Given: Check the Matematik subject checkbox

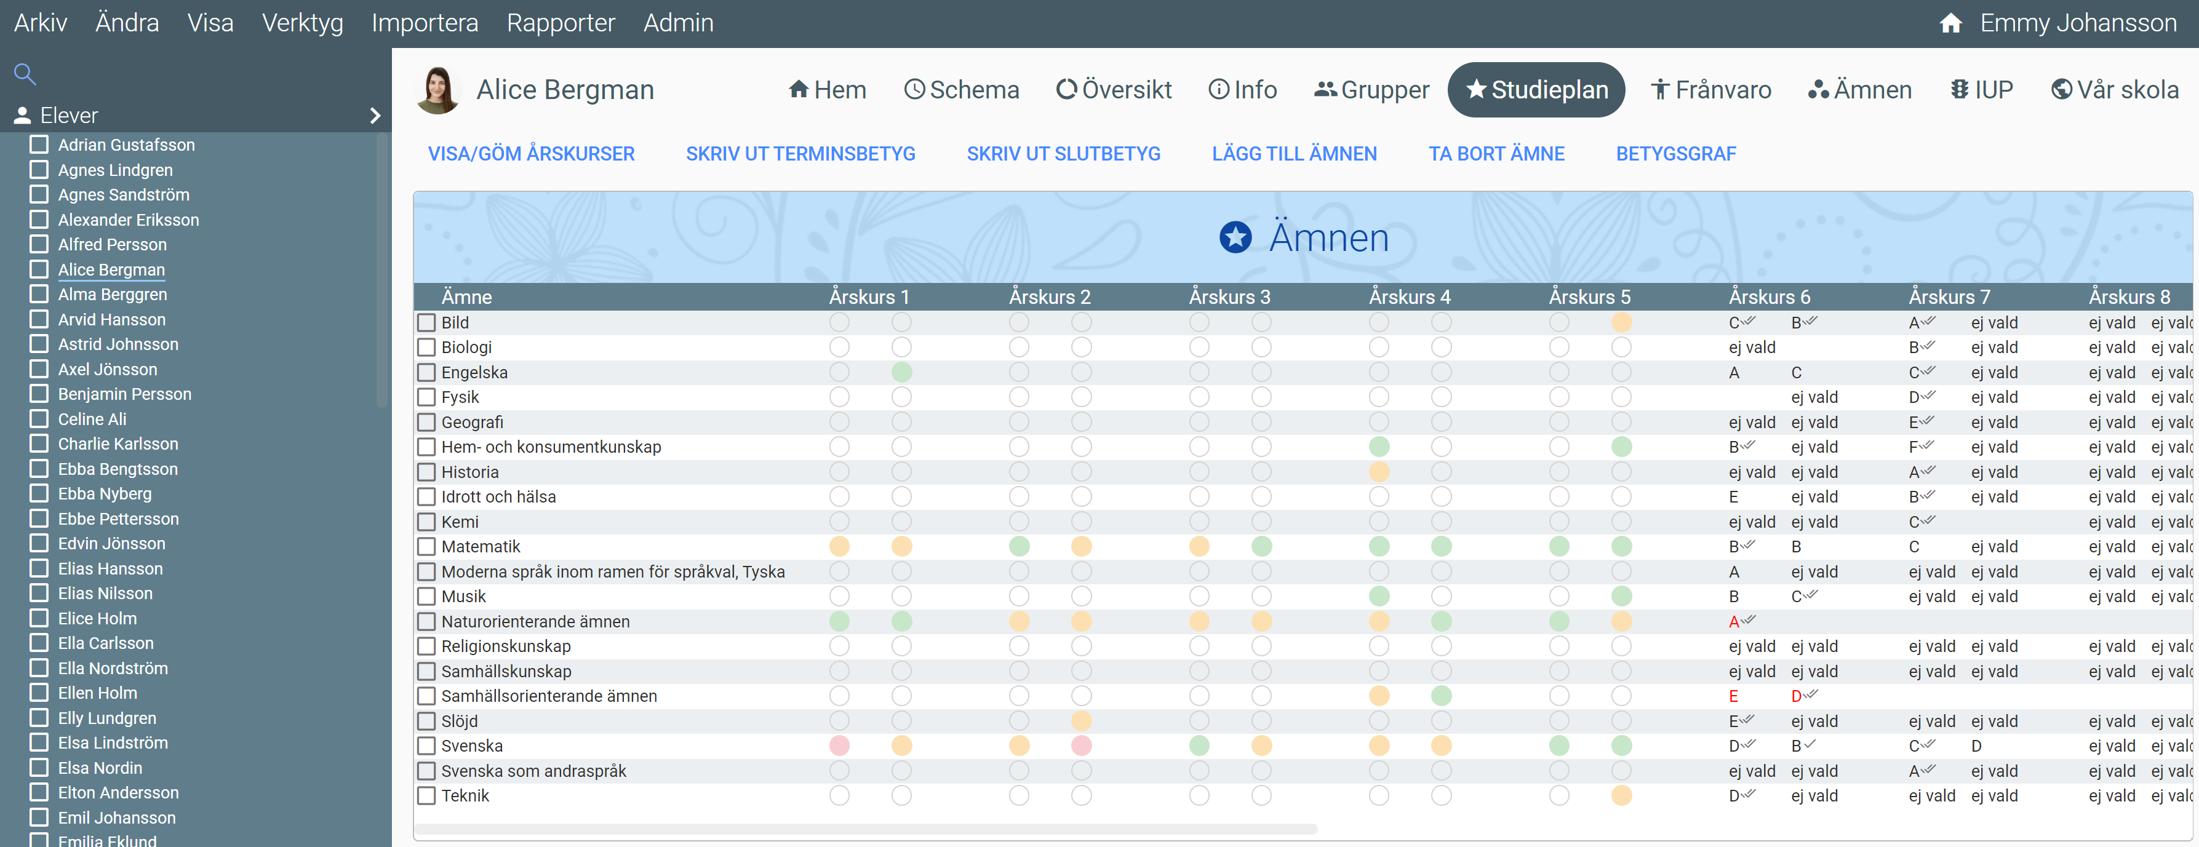Looking at the screenshot, I should pyautogui.click(x=427, y=546).
